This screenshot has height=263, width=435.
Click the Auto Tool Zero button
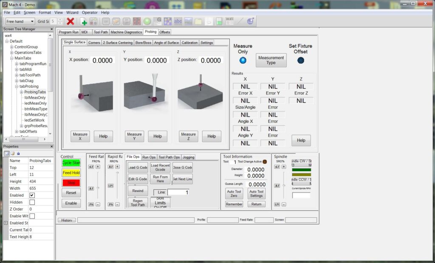point(234,194)
